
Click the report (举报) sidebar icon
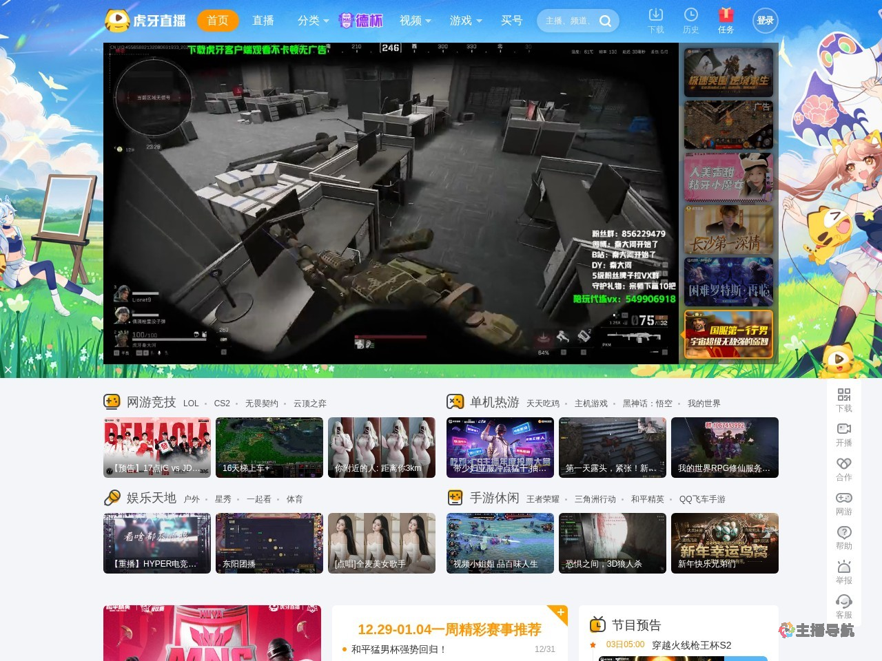point(844,571)
